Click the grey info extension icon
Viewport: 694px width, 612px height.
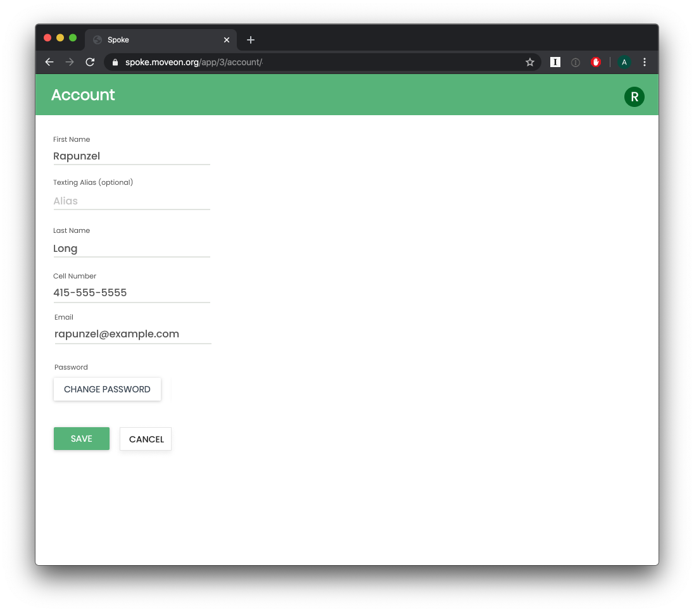(x=576, y=63)
